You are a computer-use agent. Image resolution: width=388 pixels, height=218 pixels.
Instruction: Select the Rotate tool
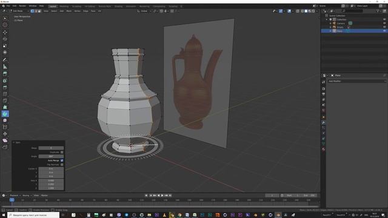(5, 39)
